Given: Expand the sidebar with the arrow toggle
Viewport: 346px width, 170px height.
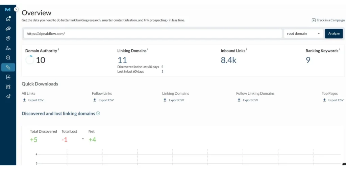Looking at the screenshot, I should (16, 9).
